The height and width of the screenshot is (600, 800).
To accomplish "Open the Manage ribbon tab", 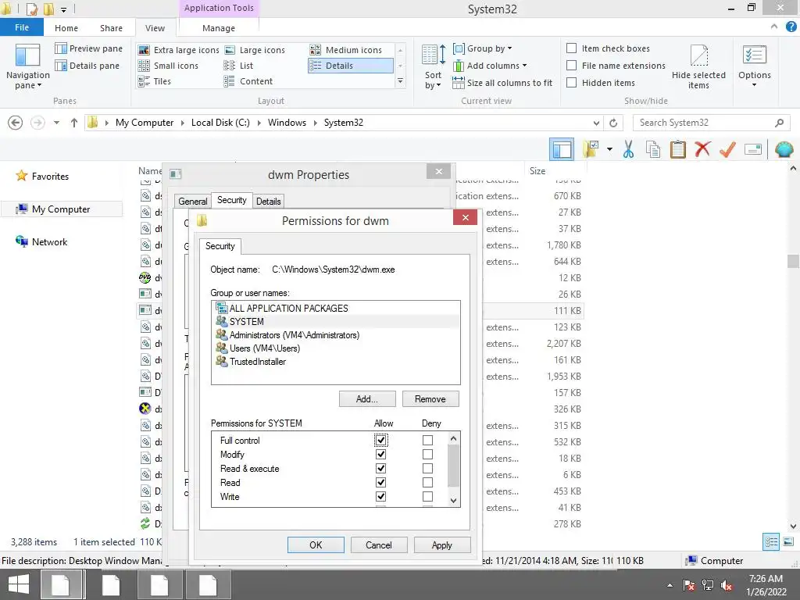I will (x=219, y=28).
